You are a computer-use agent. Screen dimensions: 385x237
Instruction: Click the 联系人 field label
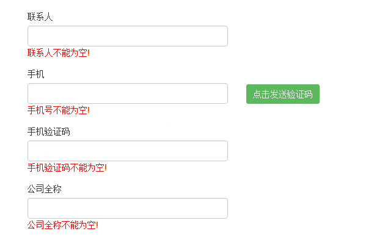point(40,16)
